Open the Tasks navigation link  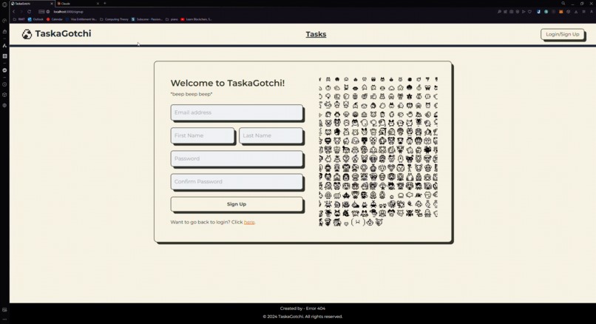pos(316,34)
